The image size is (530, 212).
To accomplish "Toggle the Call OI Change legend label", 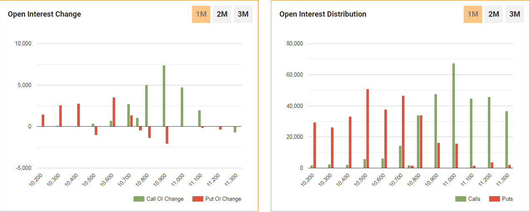I will [x=165, y=199].
